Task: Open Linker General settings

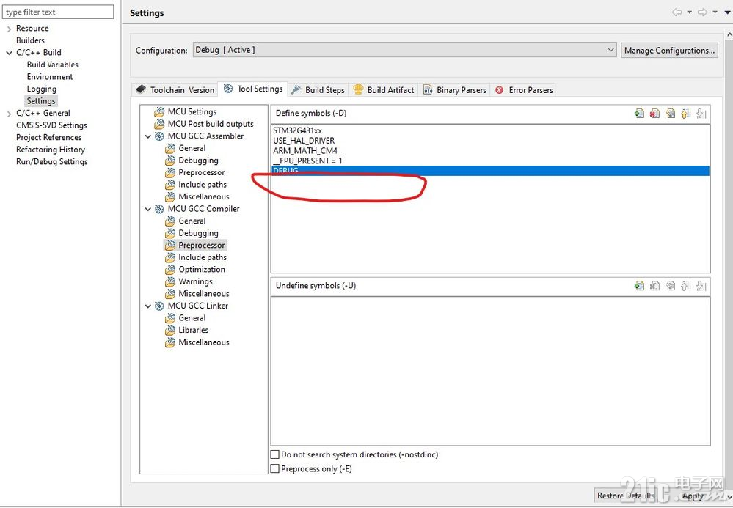Action: [192, 318]
